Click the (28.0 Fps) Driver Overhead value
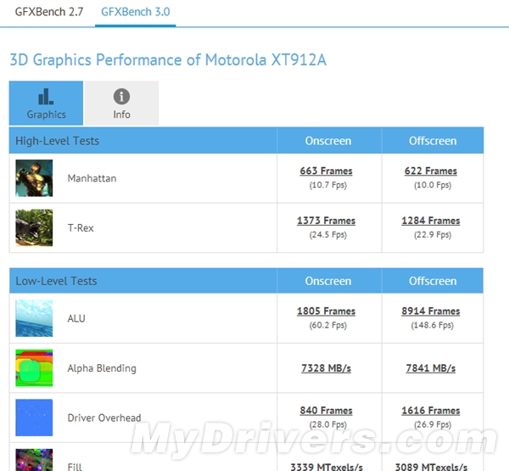 coord(327,424)
